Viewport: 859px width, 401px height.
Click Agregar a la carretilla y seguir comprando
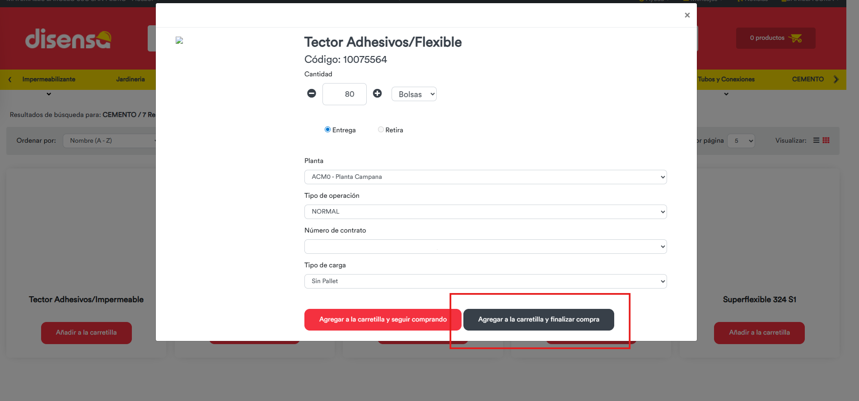(x=383, y=320)
